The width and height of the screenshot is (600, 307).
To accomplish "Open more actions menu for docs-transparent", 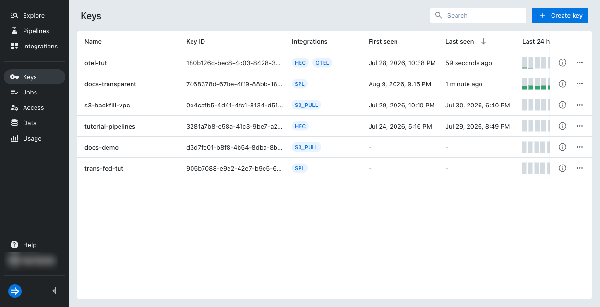I will click(580, 84).
